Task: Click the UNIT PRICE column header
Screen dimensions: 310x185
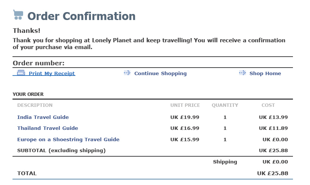Action: click(185, 105)
